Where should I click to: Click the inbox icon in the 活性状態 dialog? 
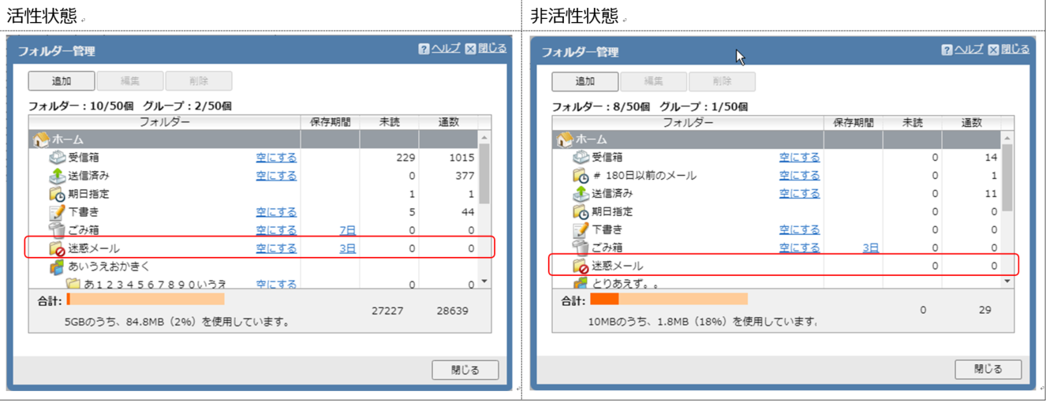tap(58, 158)
